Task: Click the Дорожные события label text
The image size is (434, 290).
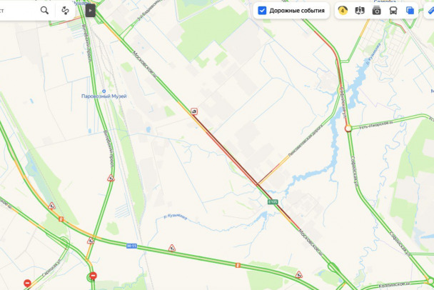Action: pos(297,11)
